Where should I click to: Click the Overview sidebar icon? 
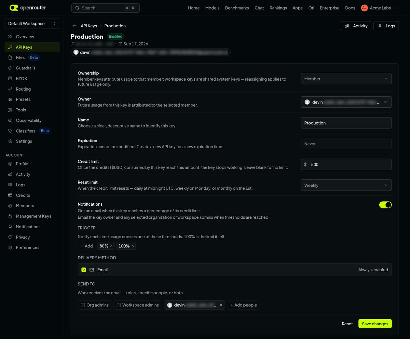(10, 37)
